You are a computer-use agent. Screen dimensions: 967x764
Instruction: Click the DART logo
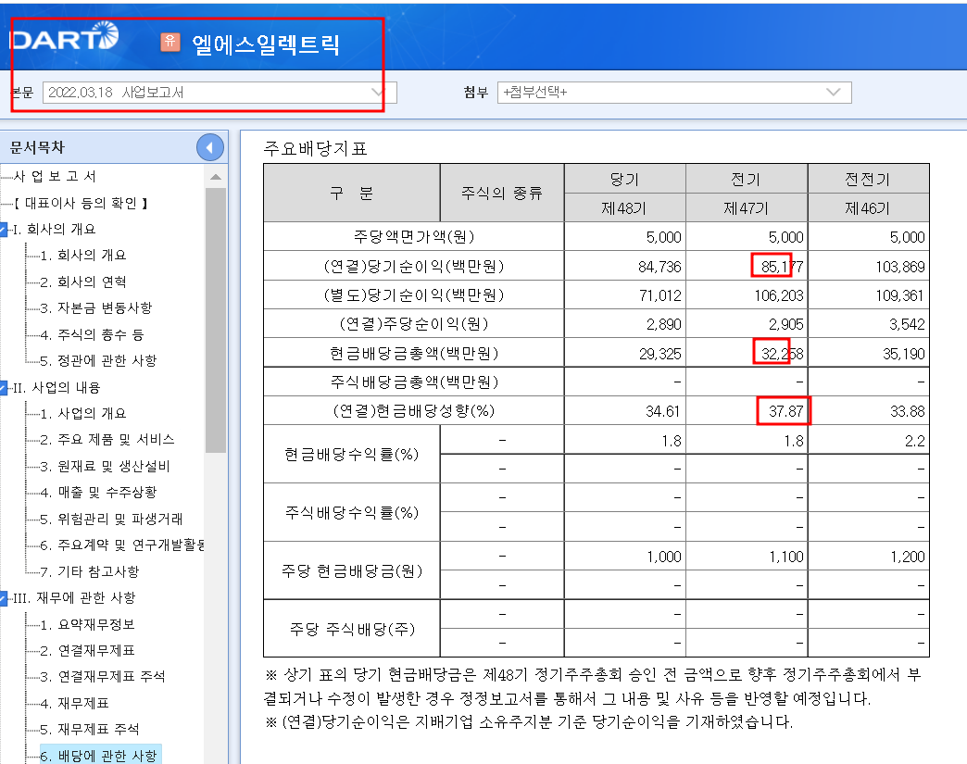click(64, 36)
